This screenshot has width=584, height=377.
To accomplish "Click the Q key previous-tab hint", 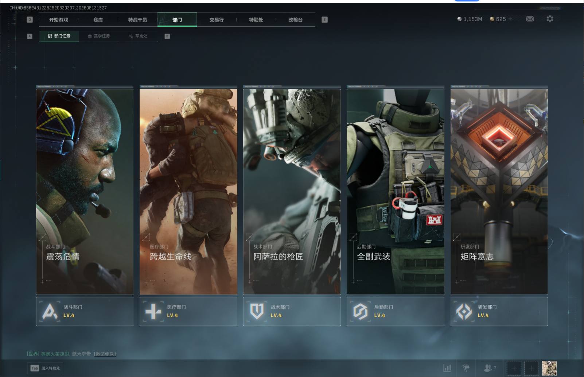I will [x=30, y=20].
